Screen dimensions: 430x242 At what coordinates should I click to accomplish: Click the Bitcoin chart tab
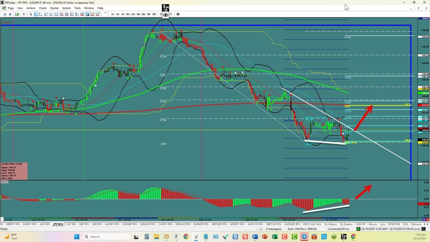click(373, 224)
